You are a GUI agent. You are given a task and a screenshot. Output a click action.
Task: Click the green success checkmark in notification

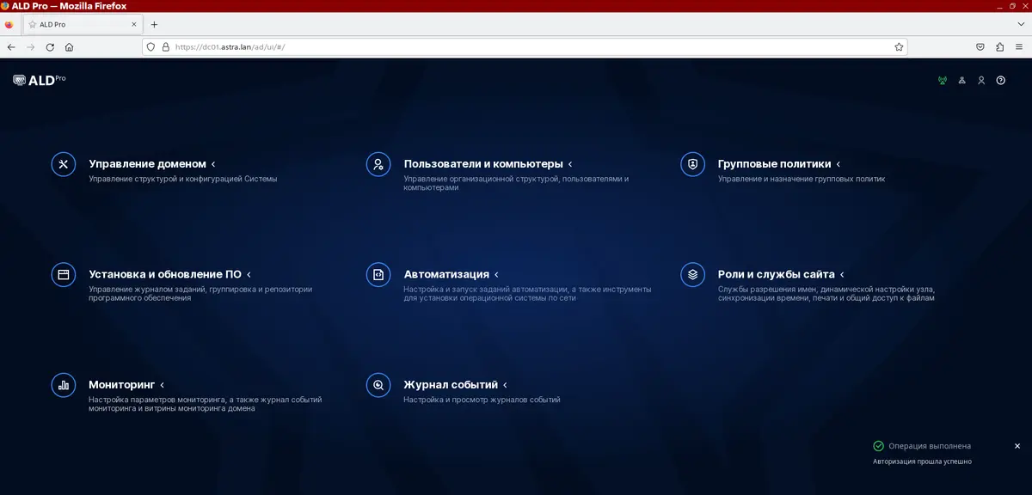pyautogui.click(x=878, y=446)
